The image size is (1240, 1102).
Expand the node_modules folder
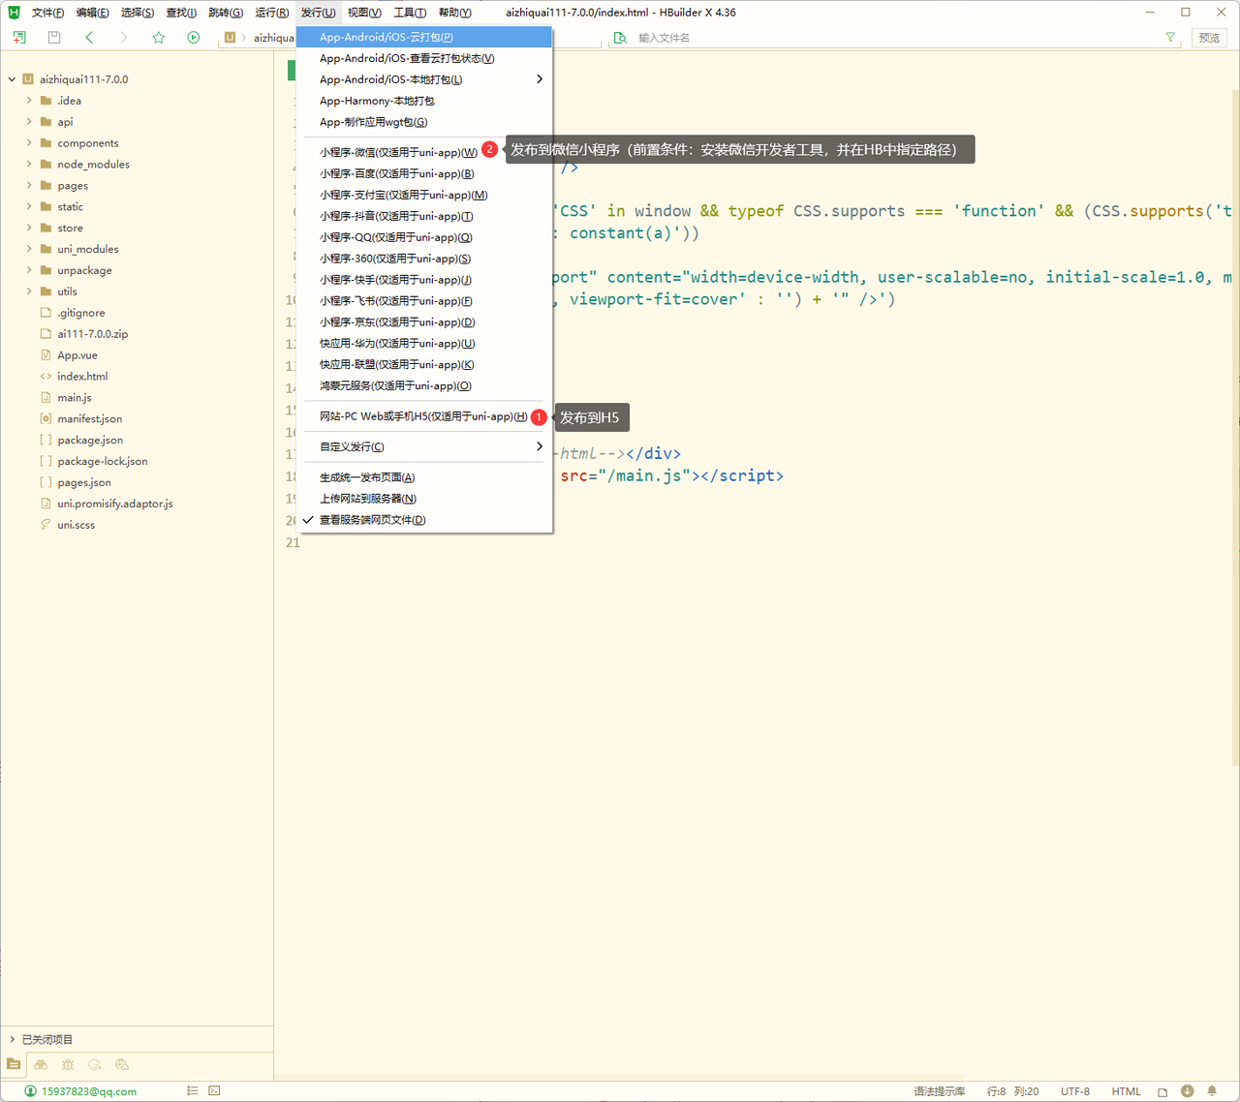[x=29, y=165]
